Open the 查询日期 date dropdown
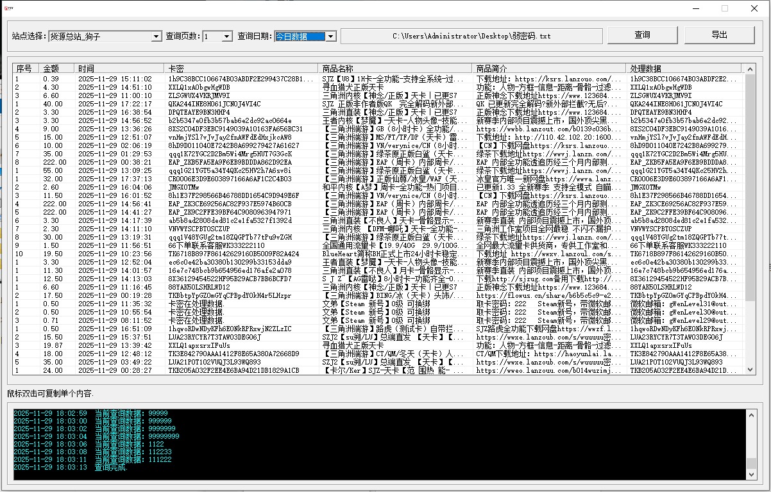 point(330,37)
